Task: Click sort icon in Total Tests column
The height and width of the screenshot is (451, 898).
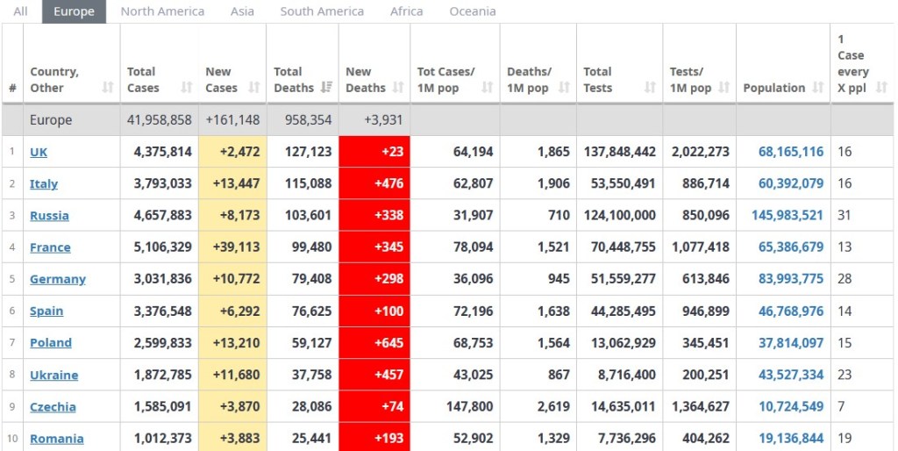Action: pos(650,88)
